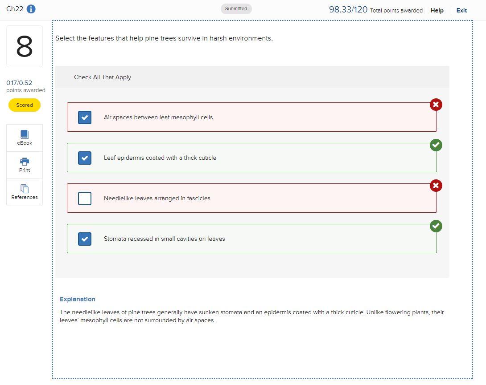Check needlelike leaves arranged in fascicles

[x=84, y=199]
